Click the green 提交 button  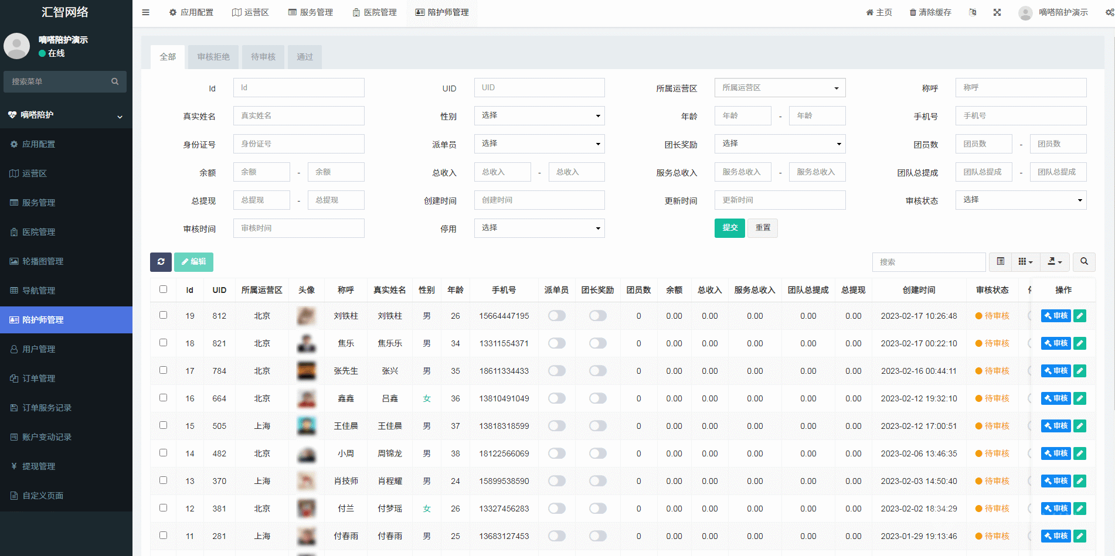pyautogui.click(x=729, y=228)
